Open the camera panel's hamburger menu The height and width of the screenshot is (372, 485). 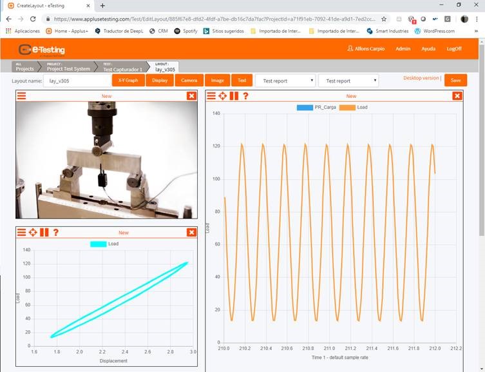[x=22, y=96]
